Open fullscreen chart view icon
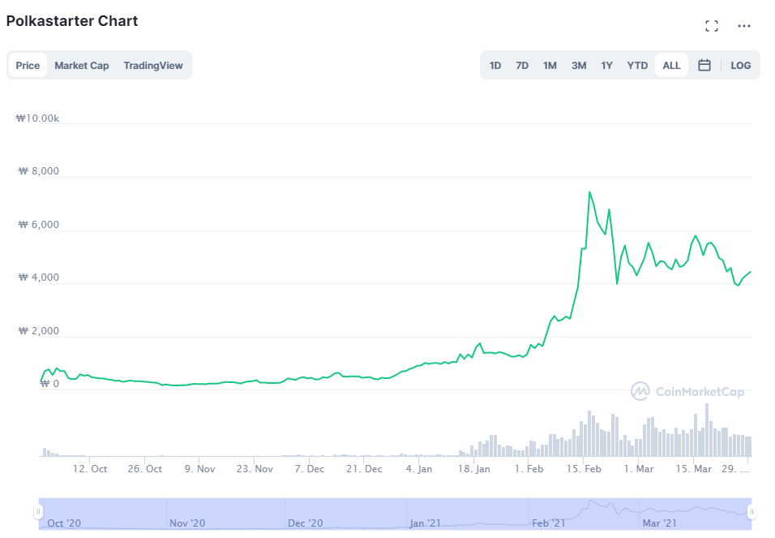The image size is (775, 538). coord(711,26)
